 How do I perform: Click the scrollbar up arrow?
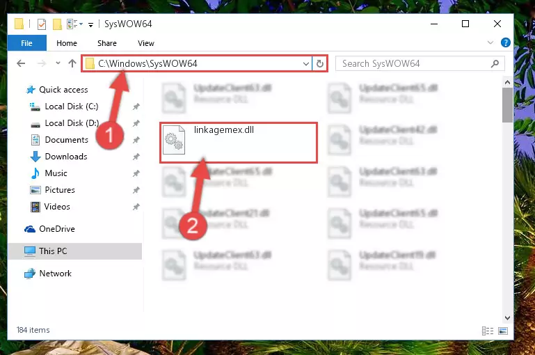coord(507,82)
